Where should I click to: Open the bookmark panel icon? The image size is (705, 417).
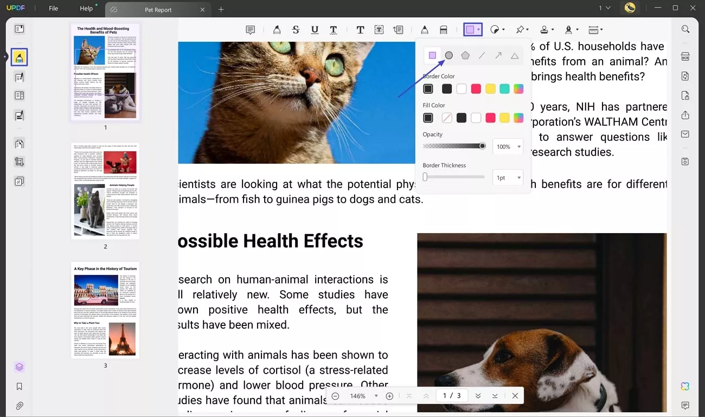[x=20, y=387]
